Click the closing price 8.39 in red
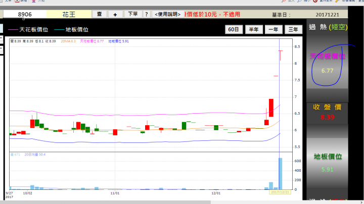The height and width of the screenshot is (204, 364). pyautogui.click(x=327, y=117)
